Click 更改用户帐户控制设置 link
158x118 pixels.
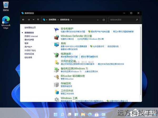click(100, 32)
